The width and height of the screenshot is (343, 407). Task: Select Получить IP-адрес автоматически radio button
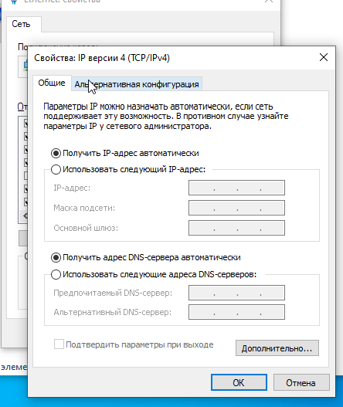coord(56,153)
